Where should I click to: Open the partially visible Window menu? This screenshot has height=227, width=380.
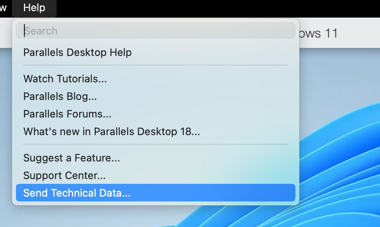pos(3,8)
